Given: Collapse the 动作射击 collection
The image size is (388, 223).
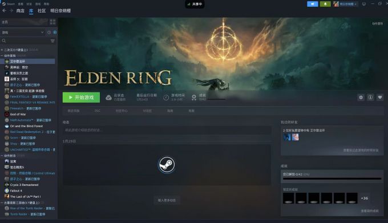Looking at the screenshot, I should (x=2, y=156).
